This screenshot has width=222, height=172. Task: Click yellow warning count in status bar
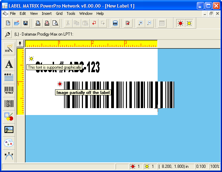[x=150, y=166]
